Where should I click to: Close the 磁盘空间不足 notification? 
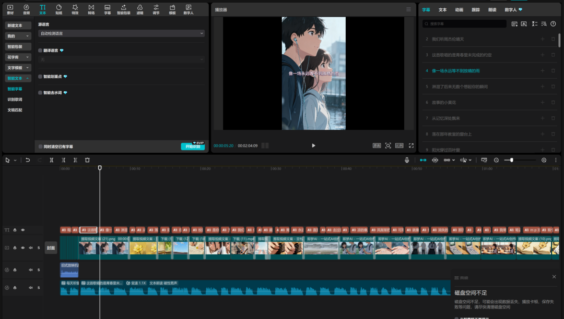pyautogui.click(x=554, y=277)
